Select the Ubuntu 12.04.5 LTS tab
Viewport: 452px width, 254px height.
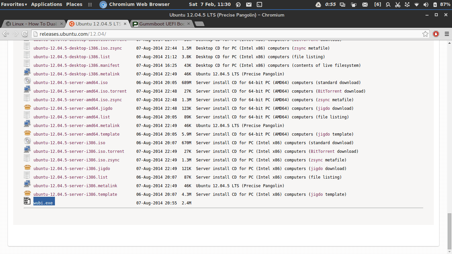98,24
